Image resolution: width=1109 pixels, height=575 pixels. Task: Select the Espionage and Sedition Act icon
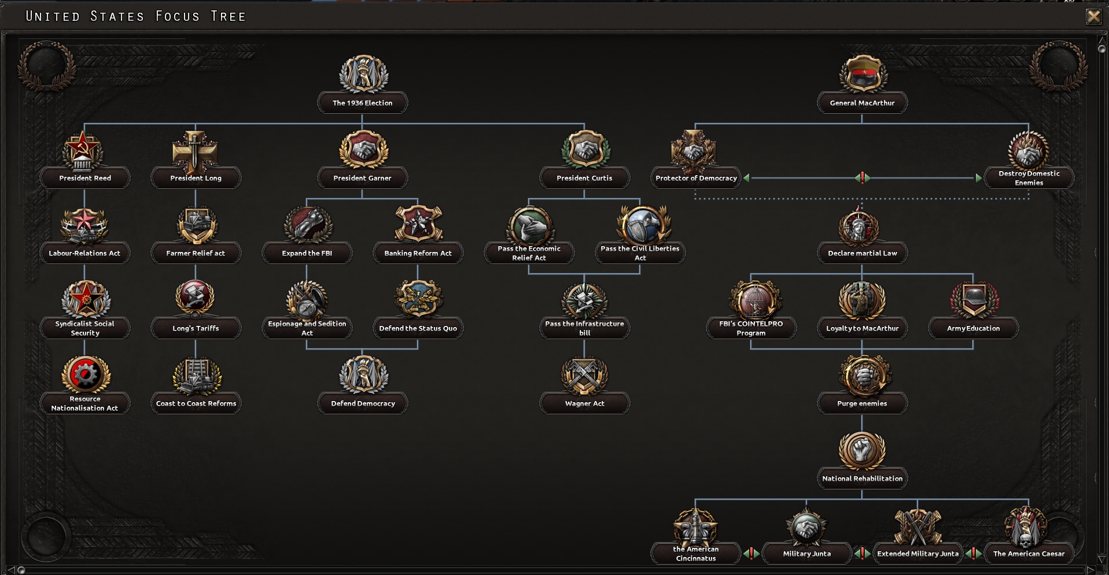(307, 299)
